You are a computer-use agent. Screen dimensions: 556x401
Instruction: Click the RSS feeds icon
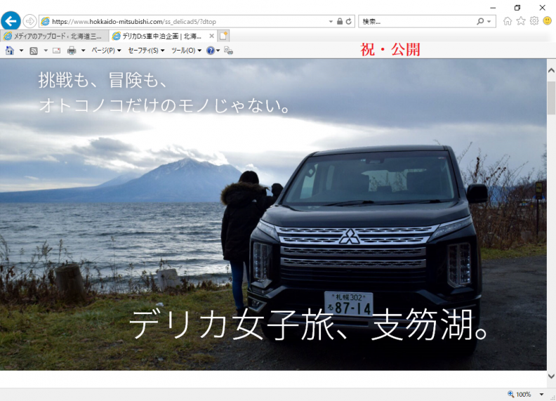[x=34, y=51]
